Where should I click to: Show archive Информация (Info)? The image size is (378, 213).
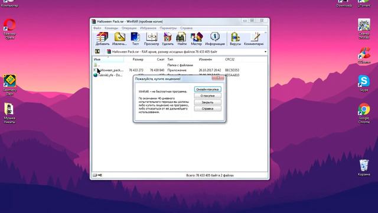[215, 38]
